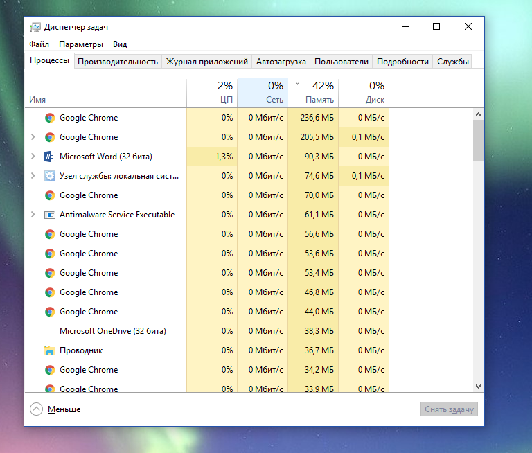
Task: Click 0,1 МБ/с disk value for Chrome 205,5 МБ
Action: coord(368,137)
